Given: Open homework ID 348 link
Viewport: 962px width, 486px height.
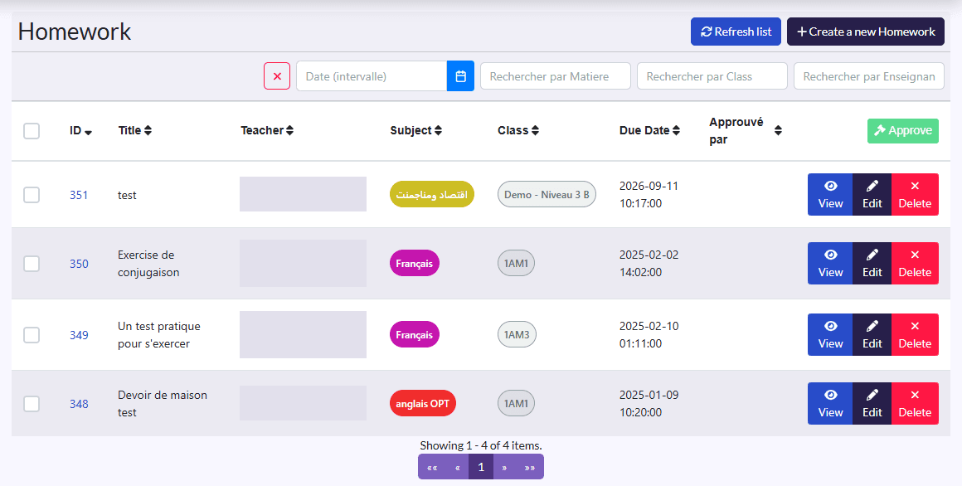Looking at the screenshot, I should tap(79, 404).
